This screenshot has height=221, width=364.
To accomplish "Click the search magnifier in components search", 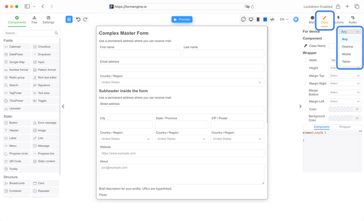I will coord(56,33).
